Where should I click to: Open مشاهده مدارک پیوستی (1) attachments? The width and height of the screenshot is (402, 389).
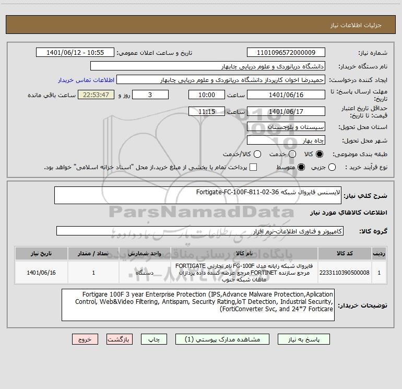coord(222,339)
